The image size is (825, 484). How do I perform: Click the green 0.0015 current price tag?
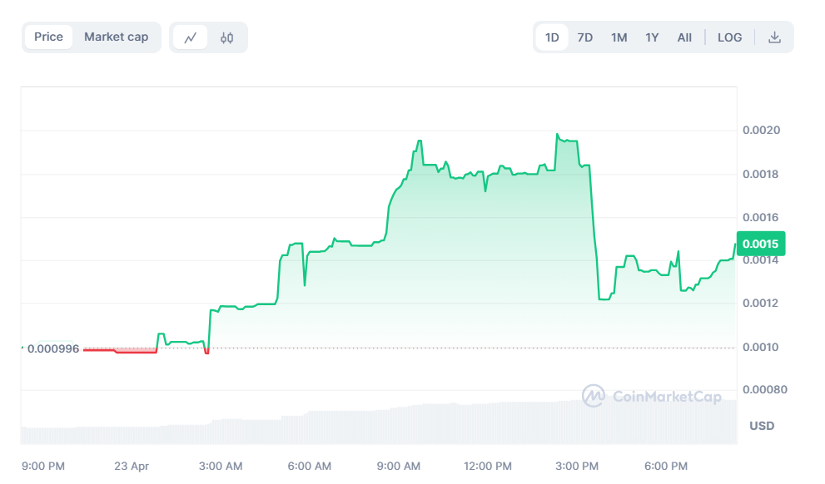click(x=760, y=244)
